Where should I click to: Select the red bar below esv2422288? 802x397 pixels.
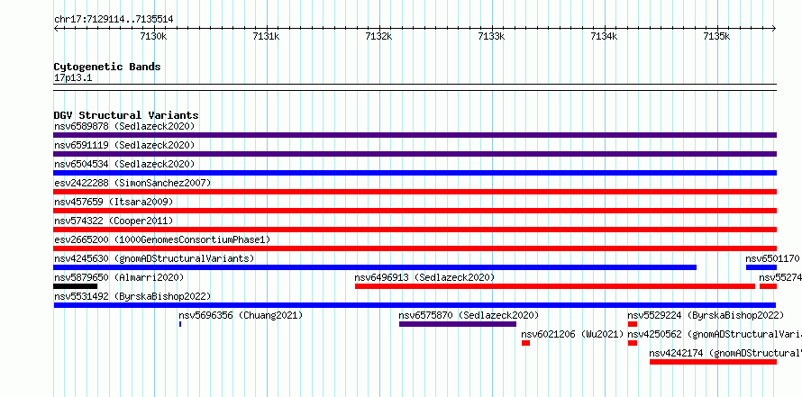pyautogui.click(x=415, y=192)
